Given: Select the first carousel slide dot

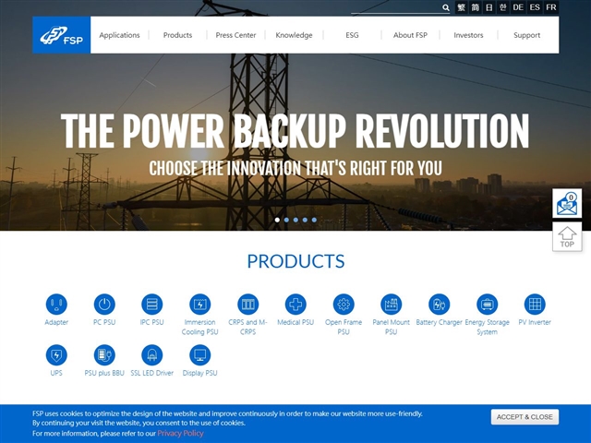Looking at the screenshot, I should 277,220.
